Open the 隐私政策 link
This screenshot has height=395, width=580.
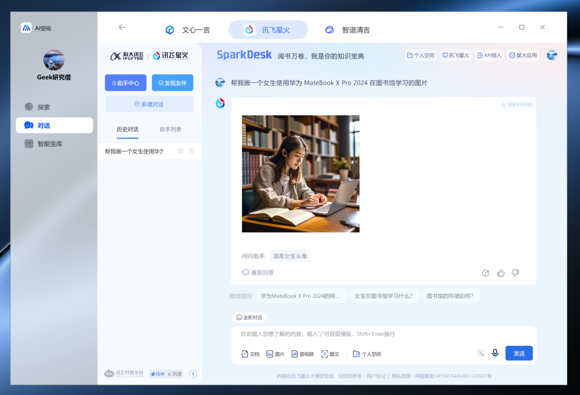pos(401,376)
